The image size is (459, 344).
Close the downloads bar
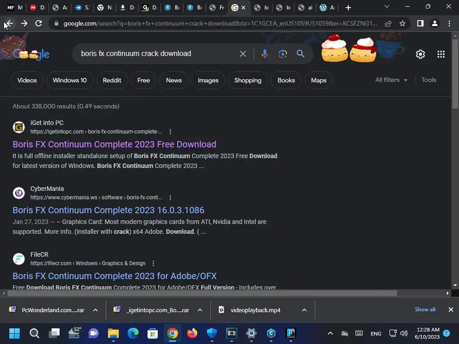tap(451, 310)
